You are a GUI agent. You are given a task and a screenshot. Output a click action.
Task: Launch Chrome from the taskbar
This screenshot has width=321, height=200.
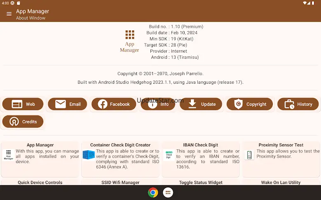(x=153, y=193)
